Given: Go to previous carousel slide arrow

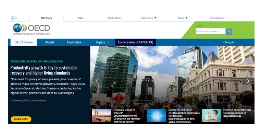Looking at the screenshot, I should (97, 81).
